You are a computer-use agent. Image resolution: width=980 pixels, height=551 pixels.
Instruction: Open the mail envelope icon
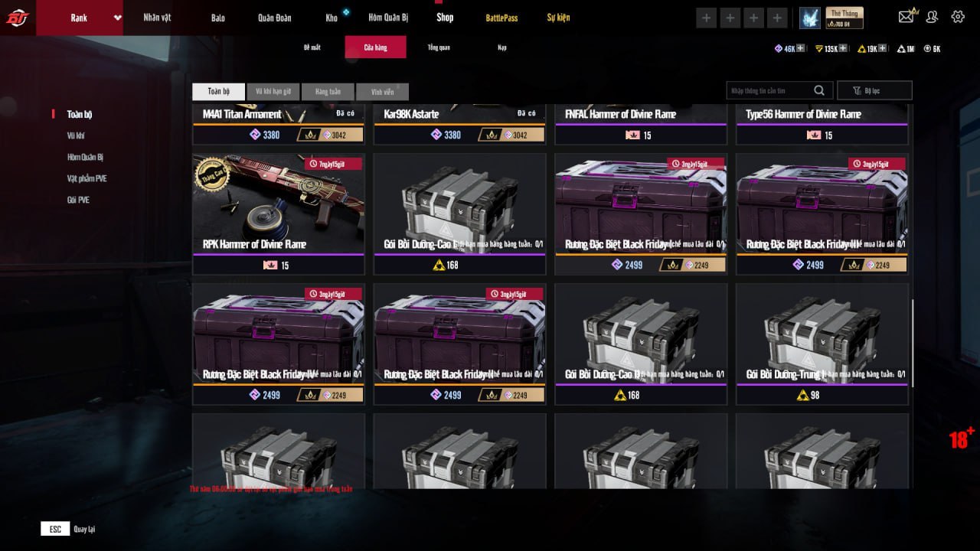coord(907,16)
